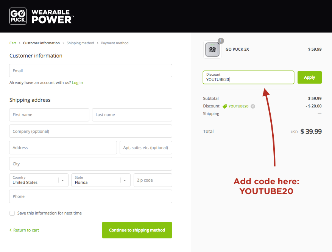The width and height of the screenshot is (332, 252).
Task: Open the State dropdown showing Florida
Action: [x=101, y=180]
